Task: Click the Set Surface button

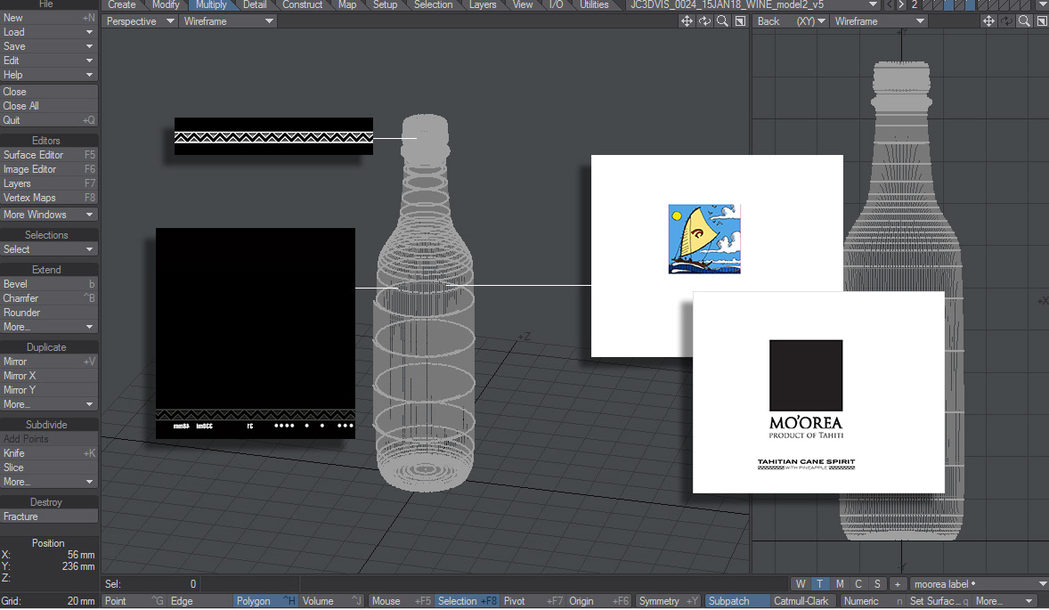Action: (x=939, y=601)
